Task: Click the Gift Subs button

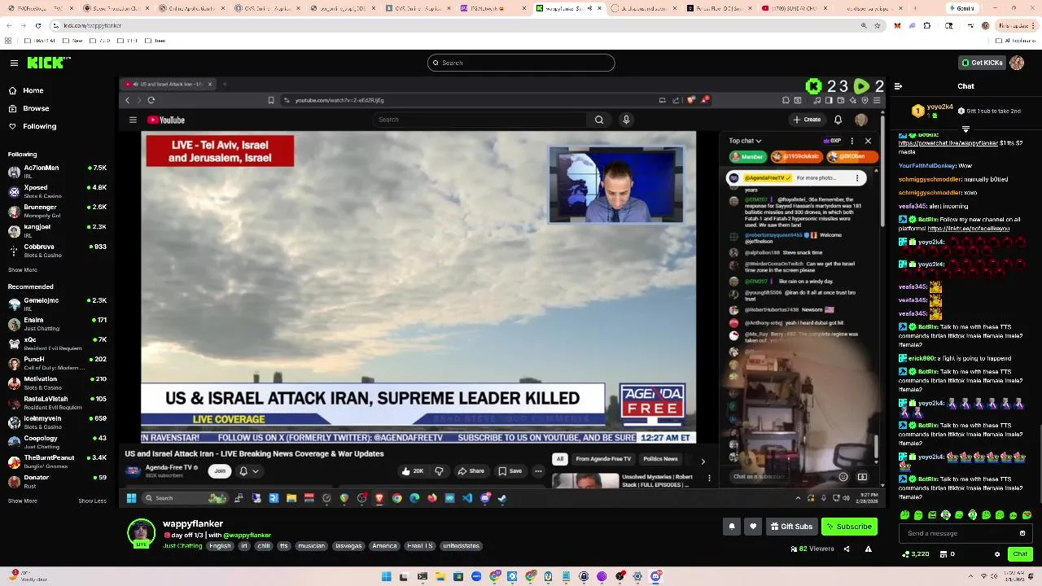Action: (791, 527)
